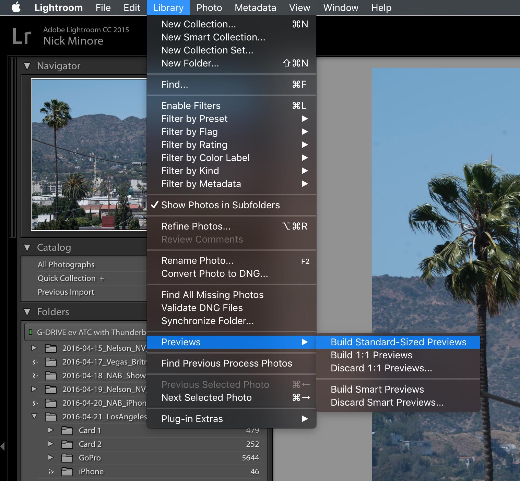Open the View menu
The width and height of the screenshot is (520, 481).
pyautogui.click(x=300, y=8)
